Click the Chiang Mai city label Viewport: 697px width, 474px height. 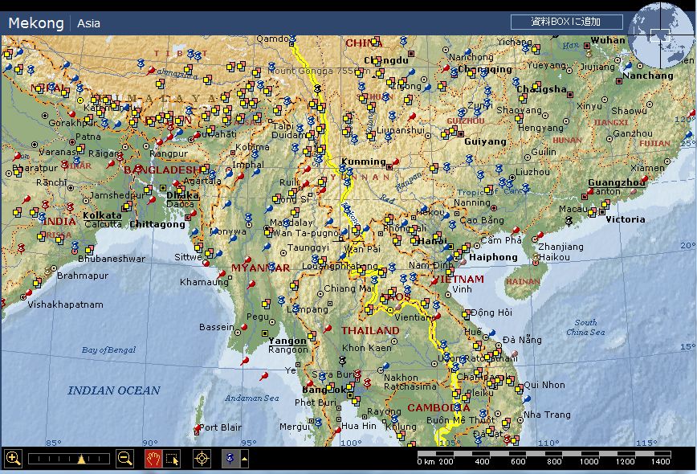pyautogui.click(x=349, y=288)
